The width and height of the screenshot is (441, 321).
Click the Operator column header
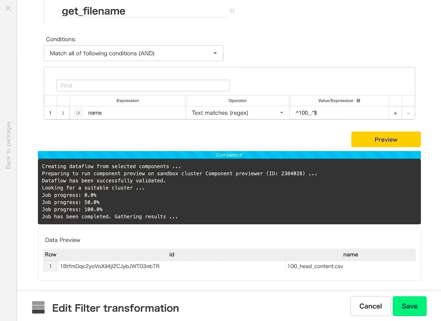pyautogui.click(x=238, y=101)
